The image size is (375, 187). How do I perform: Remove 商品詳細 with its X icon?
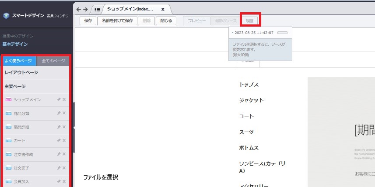click(x=64, y=127)
